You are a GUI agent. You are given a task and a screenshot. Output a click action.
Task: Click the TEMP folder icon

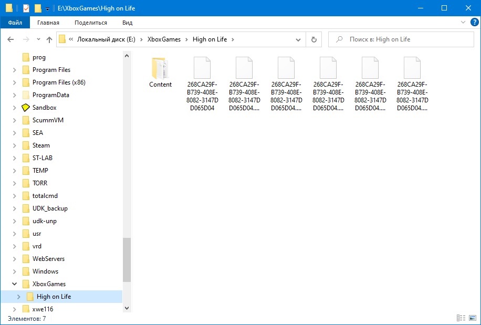point(26,170)
